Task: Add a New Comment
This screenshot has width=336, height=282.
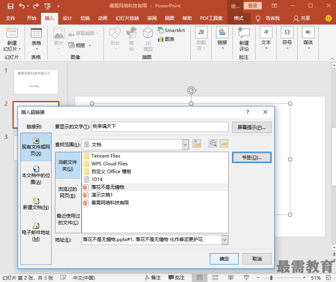Action: click(244, 39)
